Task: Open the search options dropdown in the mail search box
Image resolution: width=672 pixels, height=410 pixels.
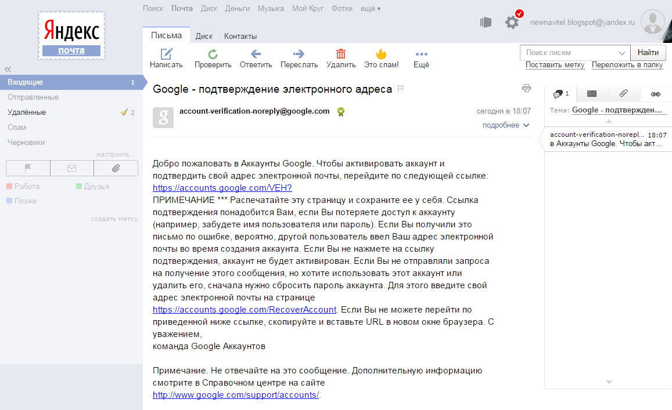Action: click(621, 52)
